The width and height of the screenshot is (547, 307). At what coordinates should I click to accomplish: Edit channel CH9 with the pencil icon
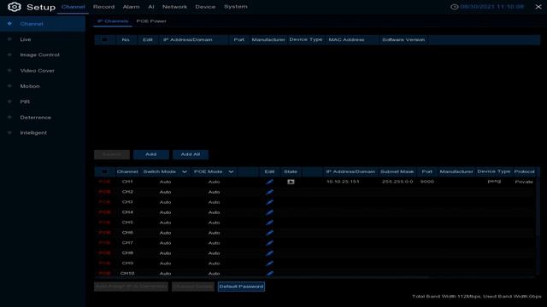pyautogui.click(x=270, y=264)
